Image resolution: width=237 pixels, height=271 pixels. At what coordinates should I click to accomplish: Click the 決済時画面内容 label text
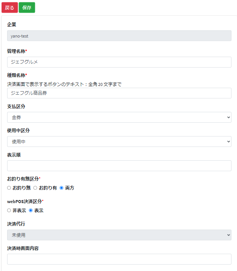(x=23, y=248)
